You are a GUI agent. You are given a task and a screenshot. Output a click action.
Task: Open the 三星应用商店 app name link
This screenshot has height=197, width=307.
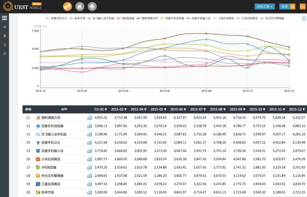point(51,184)
